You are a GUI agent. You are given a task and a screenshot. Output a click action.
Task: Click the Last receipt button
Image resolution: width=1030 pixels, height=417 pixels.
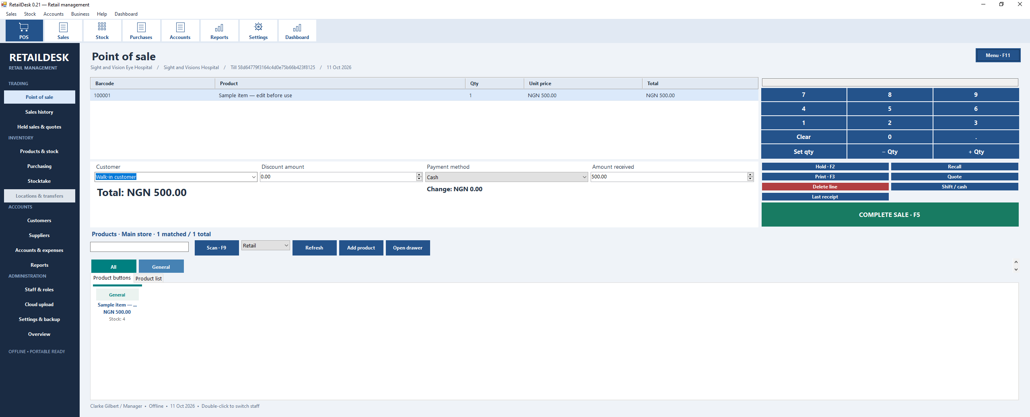tap(825, 197)
